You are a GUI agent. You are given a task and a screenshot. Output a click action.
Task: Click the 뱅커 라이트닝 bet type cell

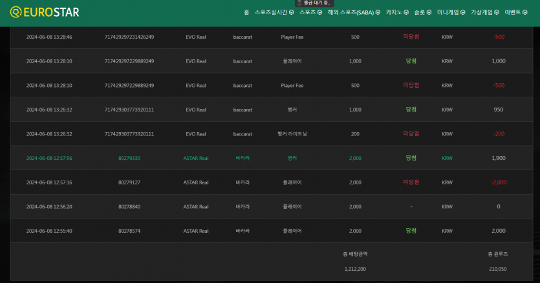[x=292, y=134]
